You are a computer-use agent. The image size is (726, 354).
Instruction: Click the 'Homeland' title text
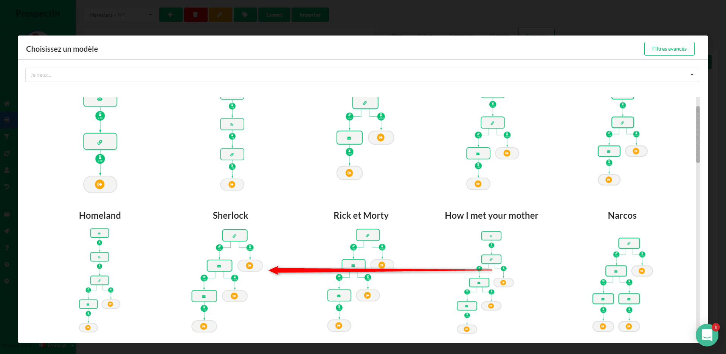click(100, 215)
